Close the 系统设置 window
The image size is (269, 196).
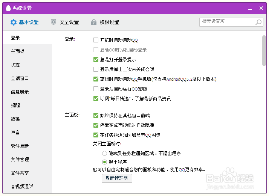click(x=261, y=8)
